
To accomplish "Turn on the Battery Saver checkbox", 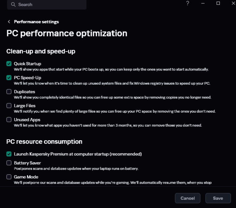I will click(9, 163).
